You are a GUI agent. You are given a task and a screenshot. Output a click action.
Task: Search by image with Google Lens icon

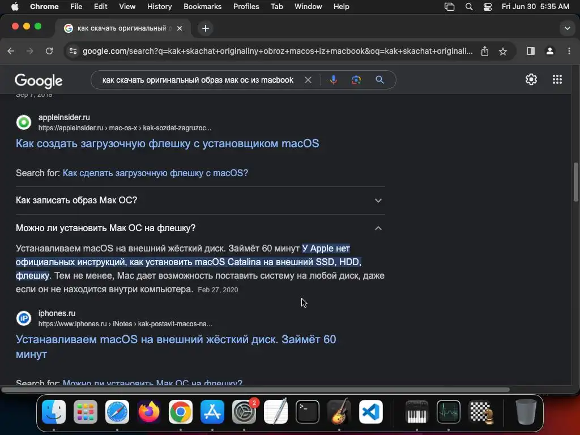(356, 80)
